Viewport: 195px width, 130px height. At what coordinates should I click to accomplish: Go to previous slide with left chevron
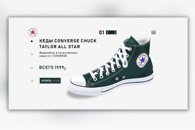click(x=108, y=32)
